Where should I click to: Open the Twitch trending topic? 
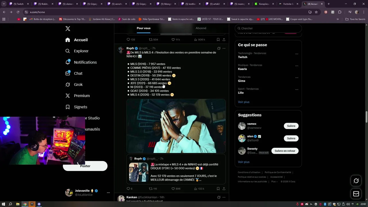243,57
